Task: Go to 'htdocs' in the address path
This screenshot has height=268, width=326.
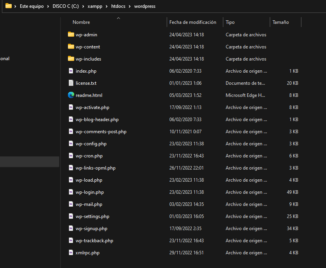Action: click(118, 7)
